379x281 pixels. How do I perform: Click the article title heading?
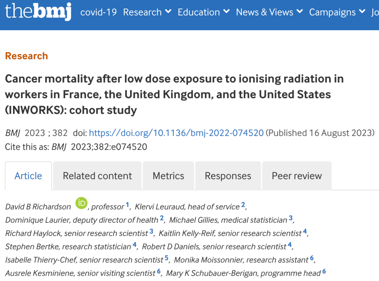pyautogui.click(x=174, y=94)
